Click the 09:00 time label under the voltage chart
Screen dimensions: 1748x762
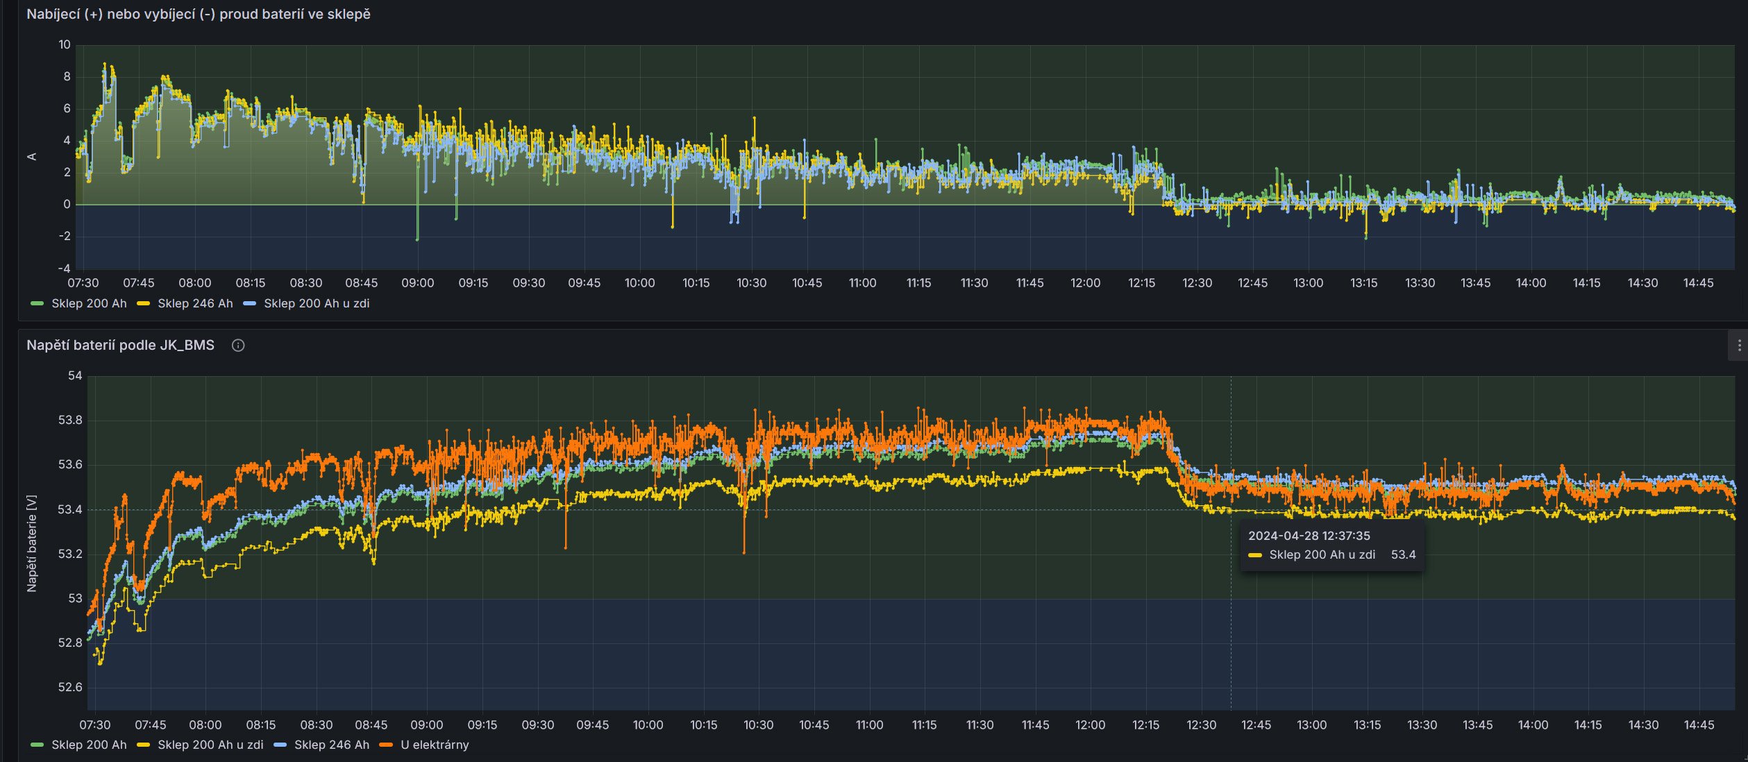click(x=426, y=725)
